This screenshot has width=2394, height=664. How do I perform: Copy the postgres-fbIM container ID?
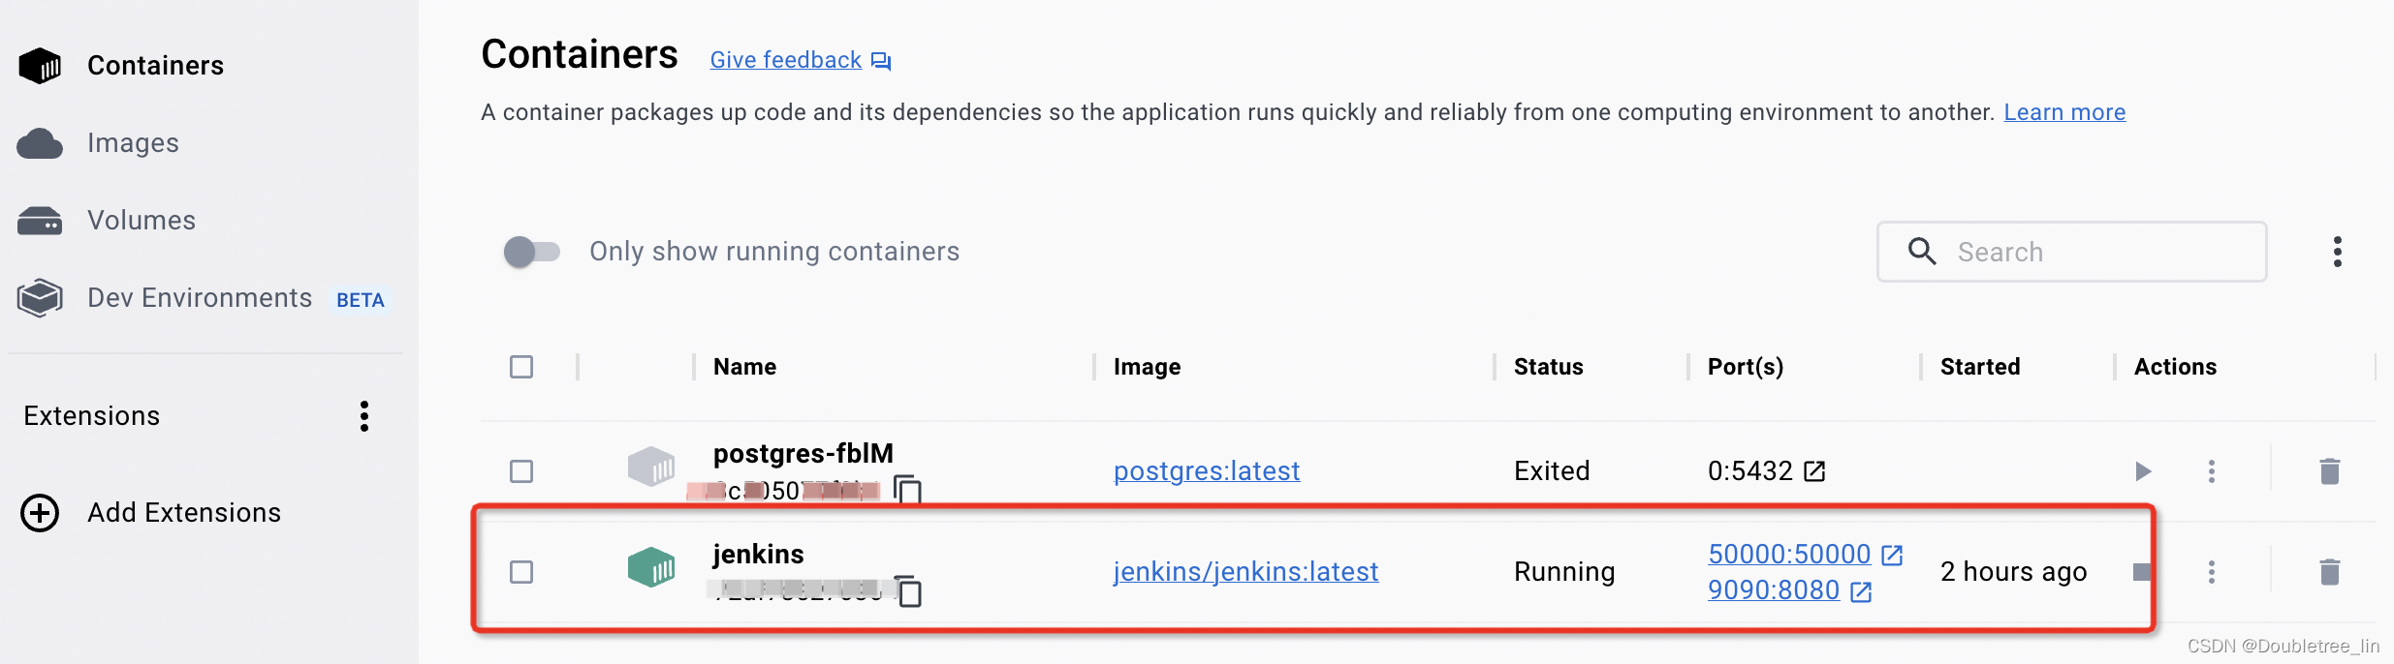coord(907,490)
